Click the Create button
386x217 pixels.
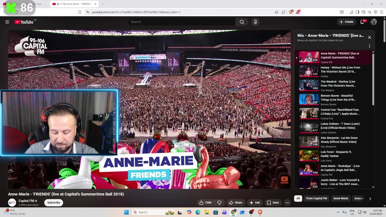point(346,22)
